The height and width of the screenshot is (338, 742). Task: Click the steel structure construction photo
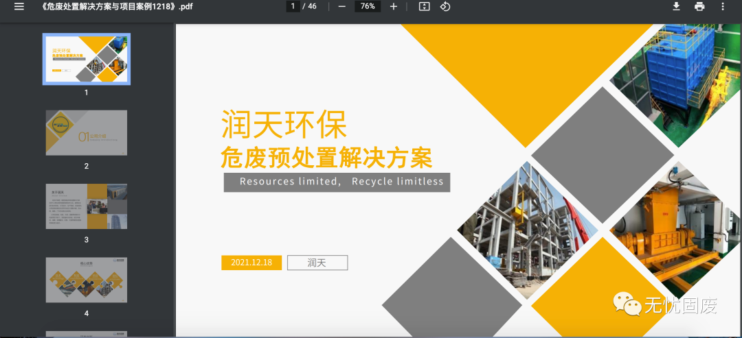[528, 230]
